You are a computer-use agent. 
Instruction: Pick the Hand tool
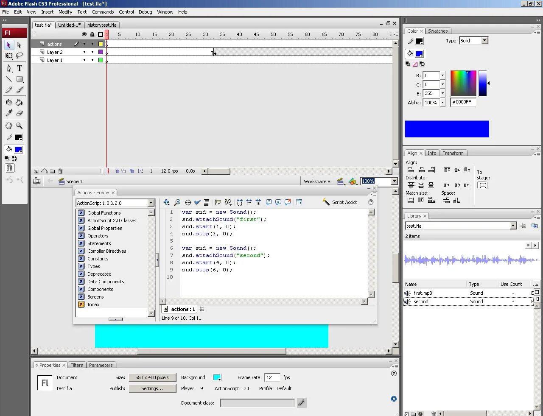8,126
